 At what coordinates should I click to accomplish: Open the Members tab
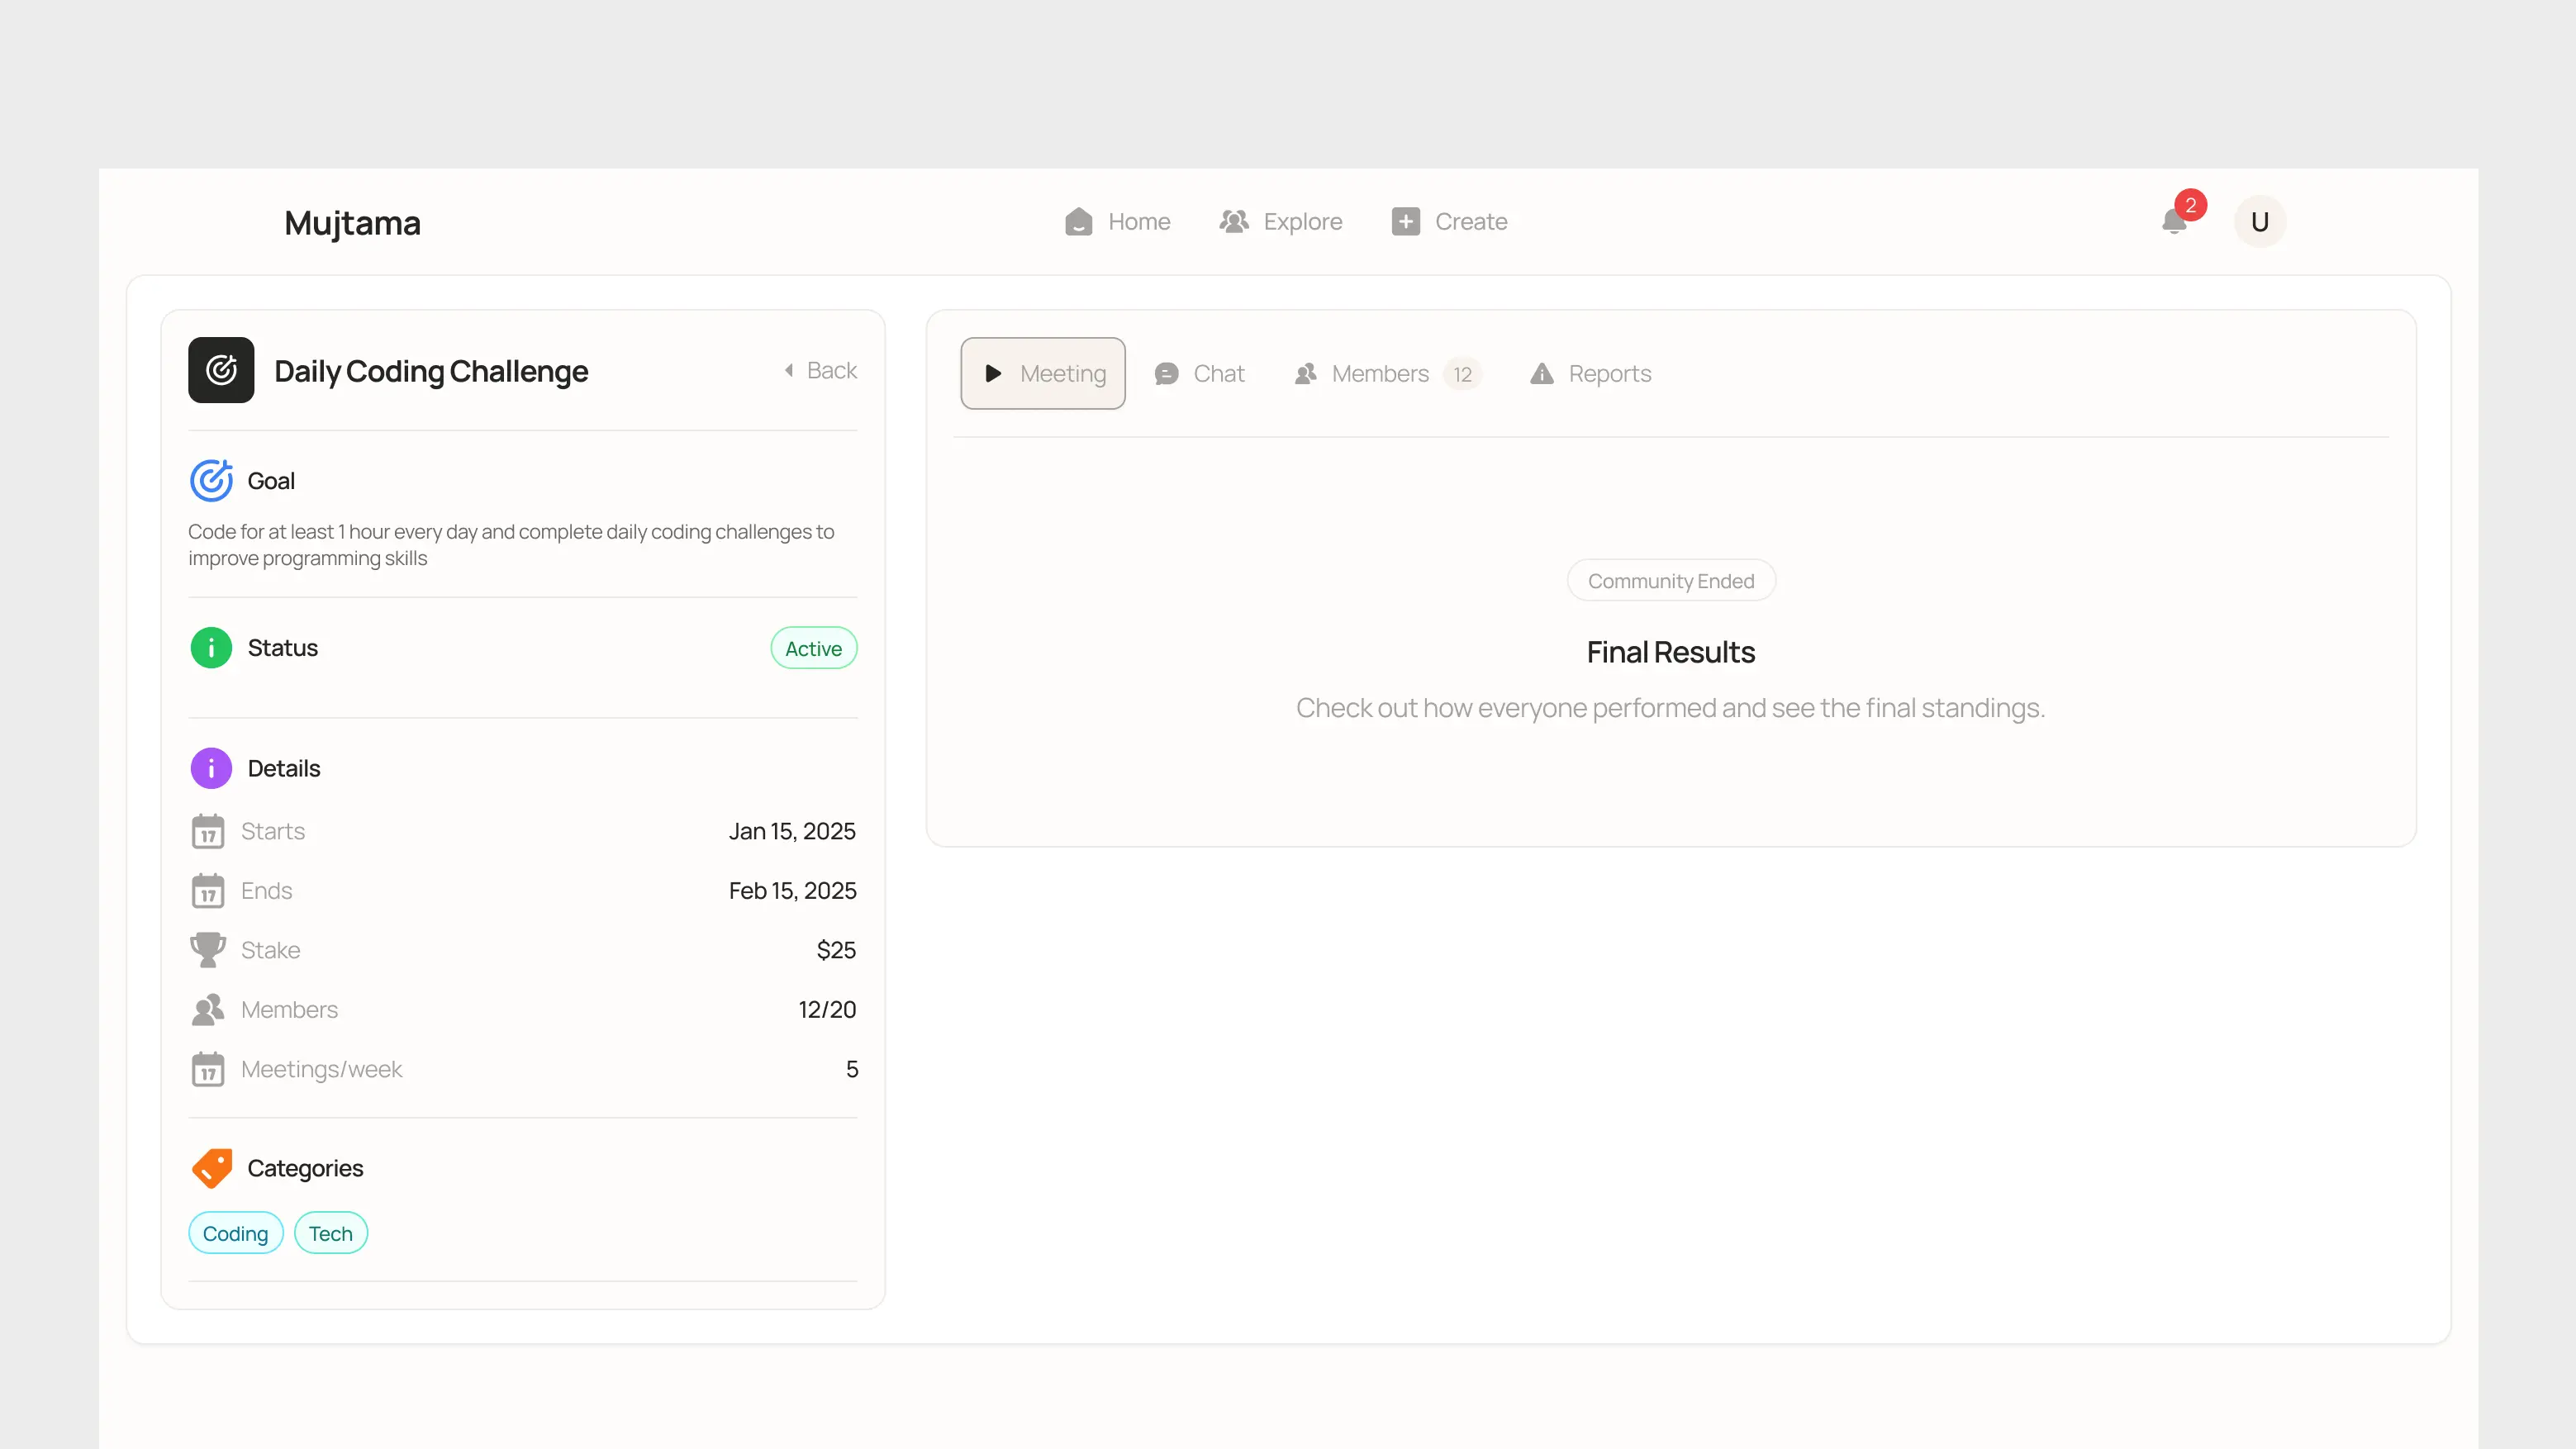click(1385, 374)
